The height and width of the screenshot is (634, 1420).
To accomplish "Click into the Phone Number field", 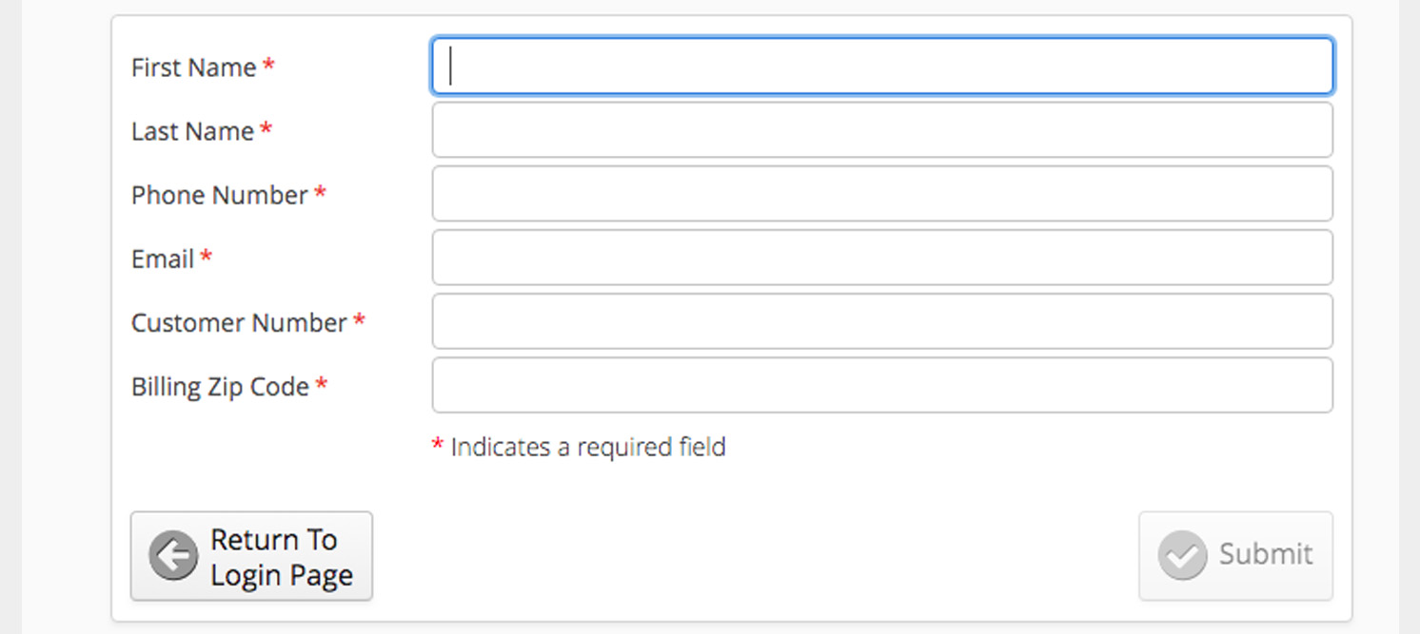I will (x=882, y=193).
